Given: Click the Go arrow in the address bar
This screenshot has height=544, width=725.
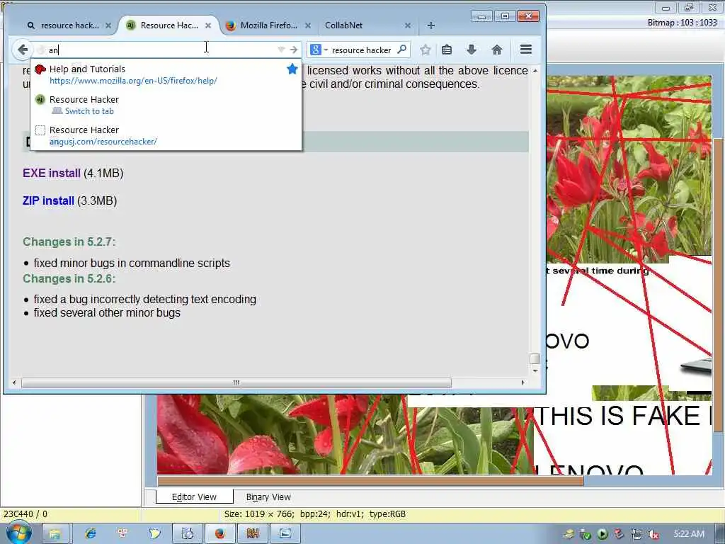Looking at the screenshot, I should click(294, 50).
